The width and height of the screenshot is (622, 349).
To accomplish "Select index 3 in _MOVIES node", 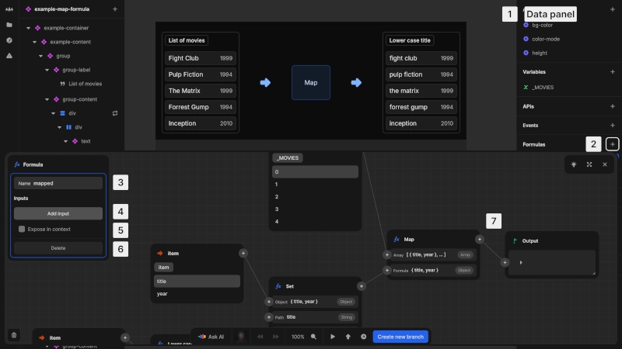I will (316, 209).
